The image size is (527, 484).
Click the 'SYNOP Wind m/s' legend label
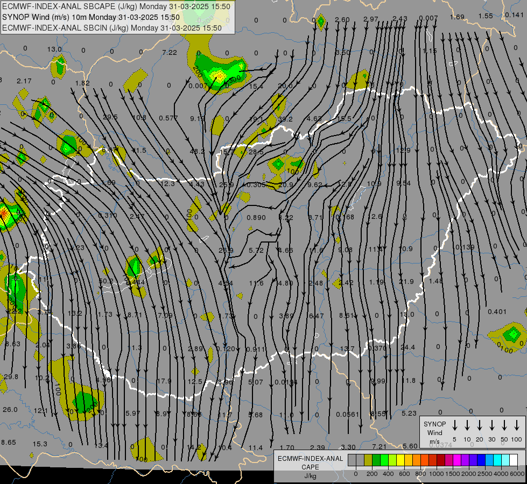point(434,432)
